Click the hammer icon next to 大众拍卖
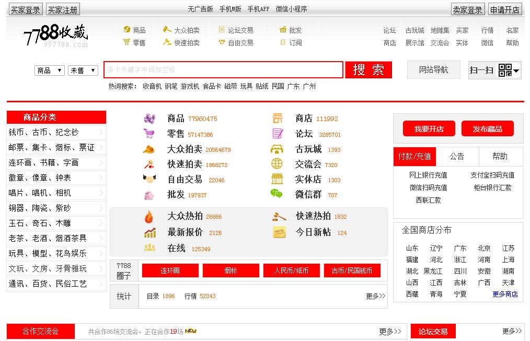This screenshot has height=341, width=530. 148,149
